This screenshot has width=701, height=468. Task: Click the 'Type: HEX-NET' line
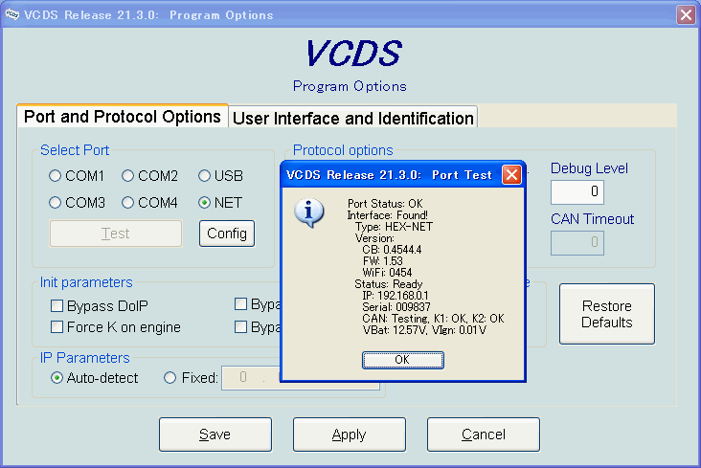[x=394, y=227]
